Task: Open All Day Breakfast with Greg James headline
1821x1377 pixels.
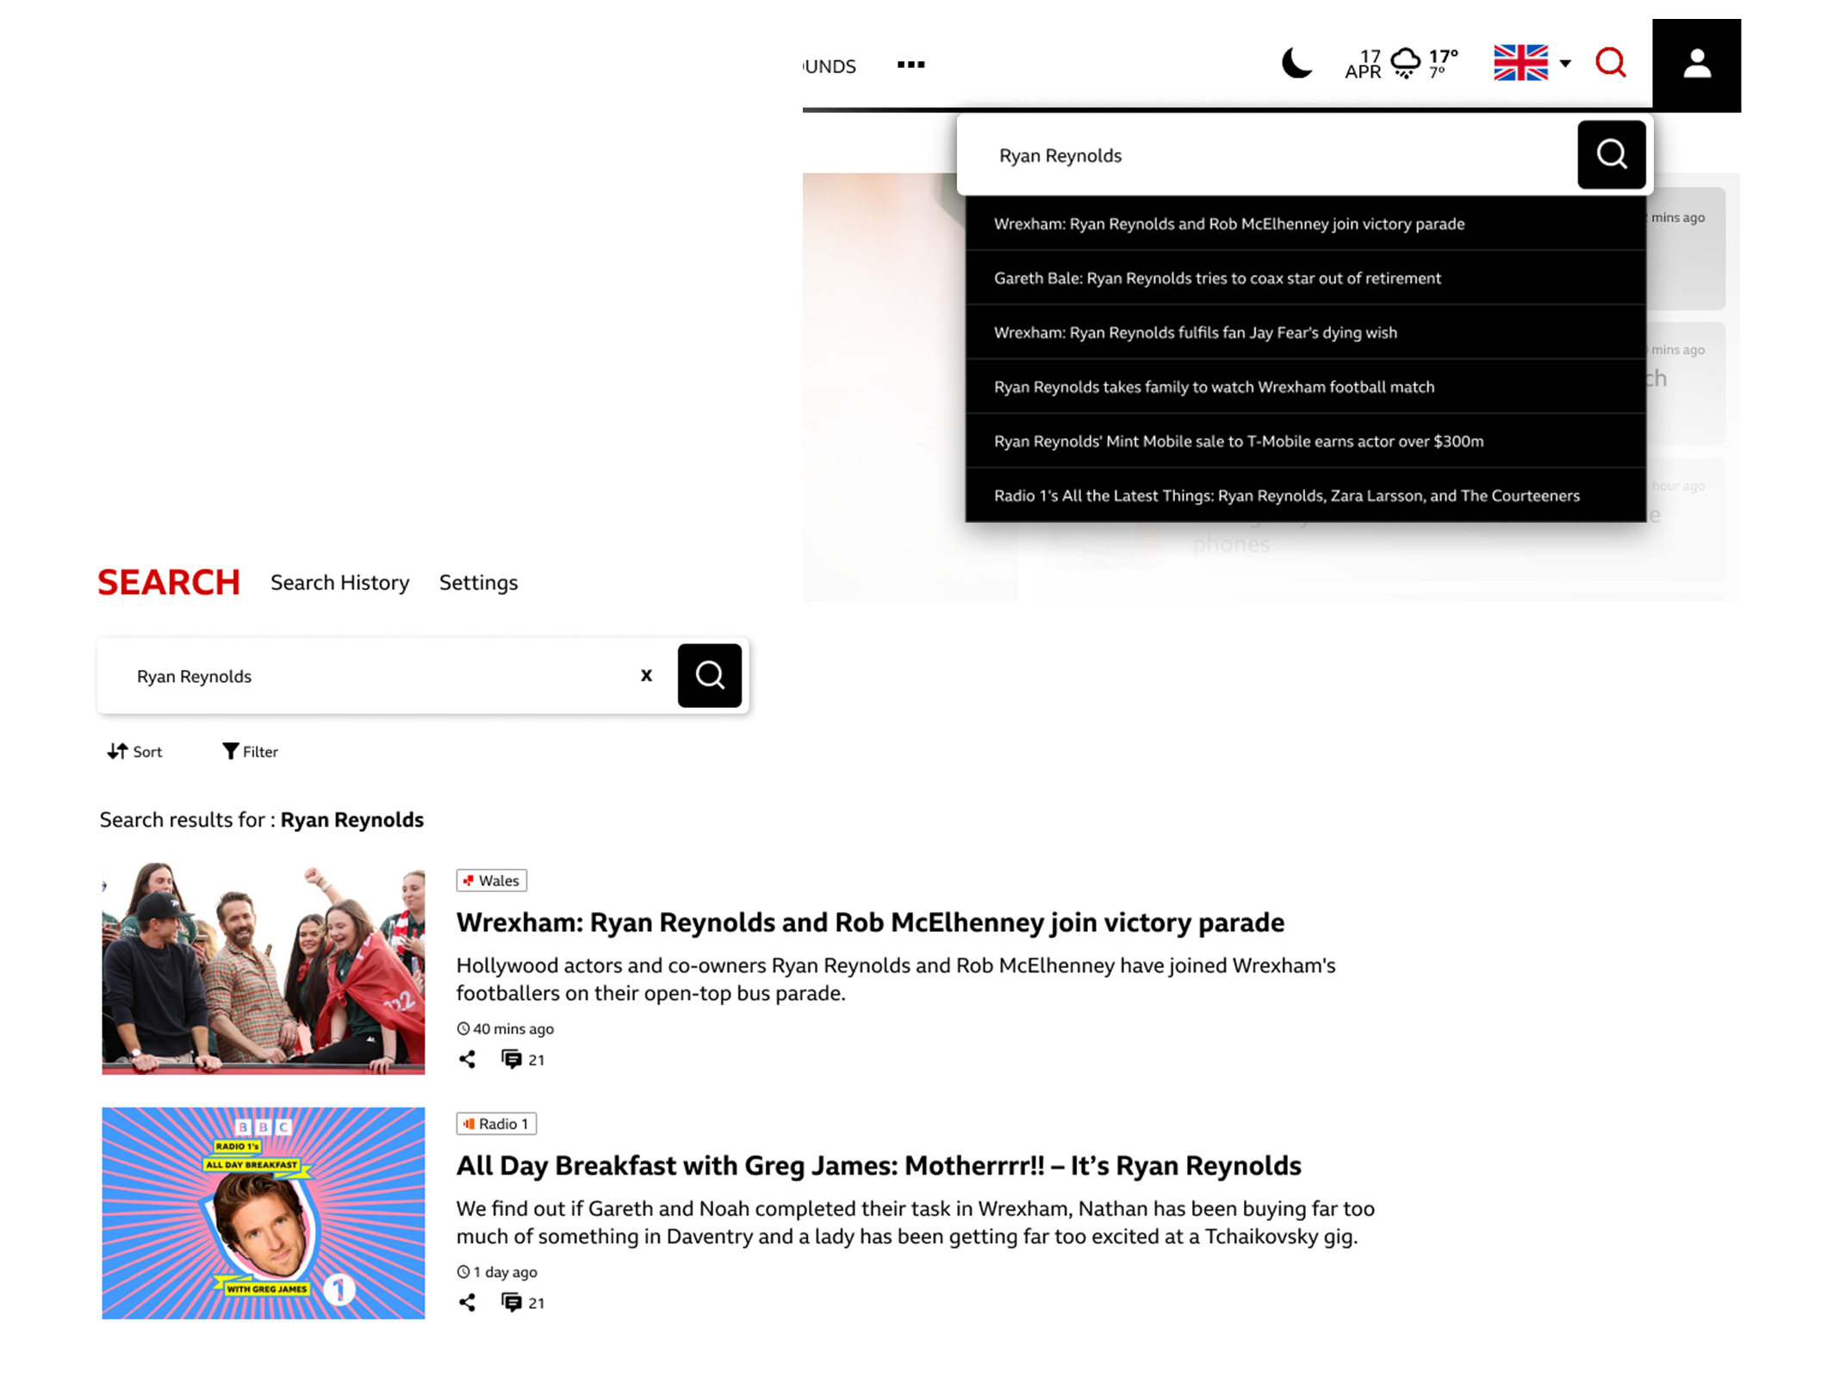Action: point(879,1166)
